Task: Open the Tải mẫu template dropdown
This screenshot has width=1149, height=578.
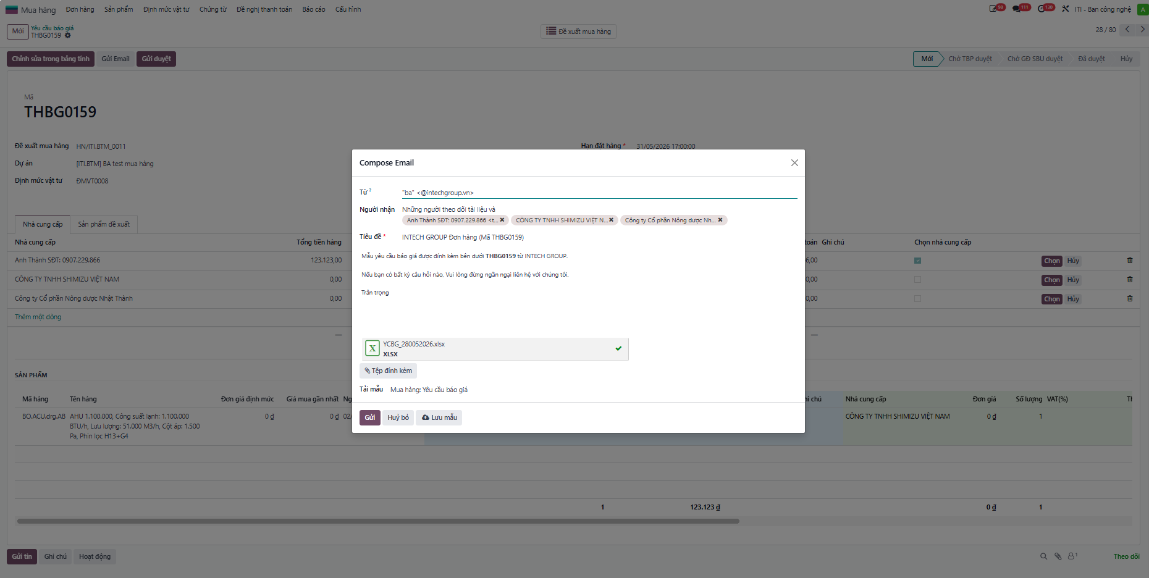Action: click(x=593, y=390)
